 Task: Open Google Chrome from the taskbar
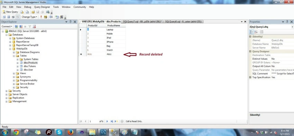(x=16, y=132)
